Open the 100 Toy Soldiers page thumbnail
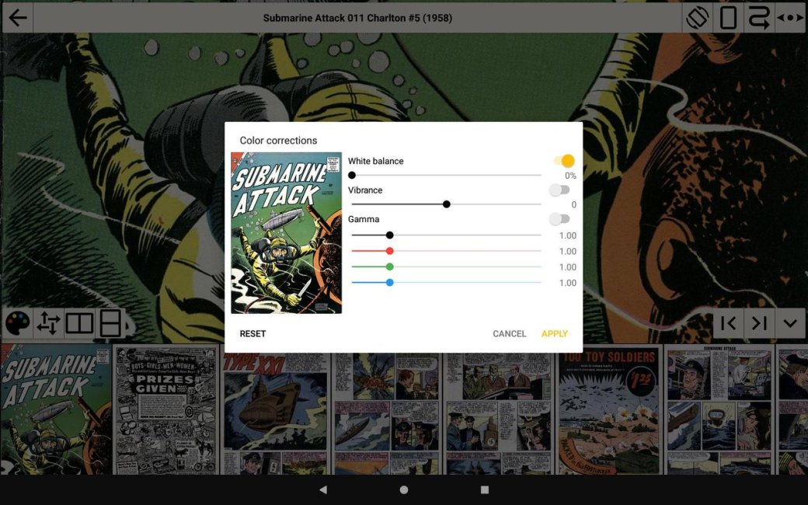This screenshot has width=808, height=505. [608, 409]
